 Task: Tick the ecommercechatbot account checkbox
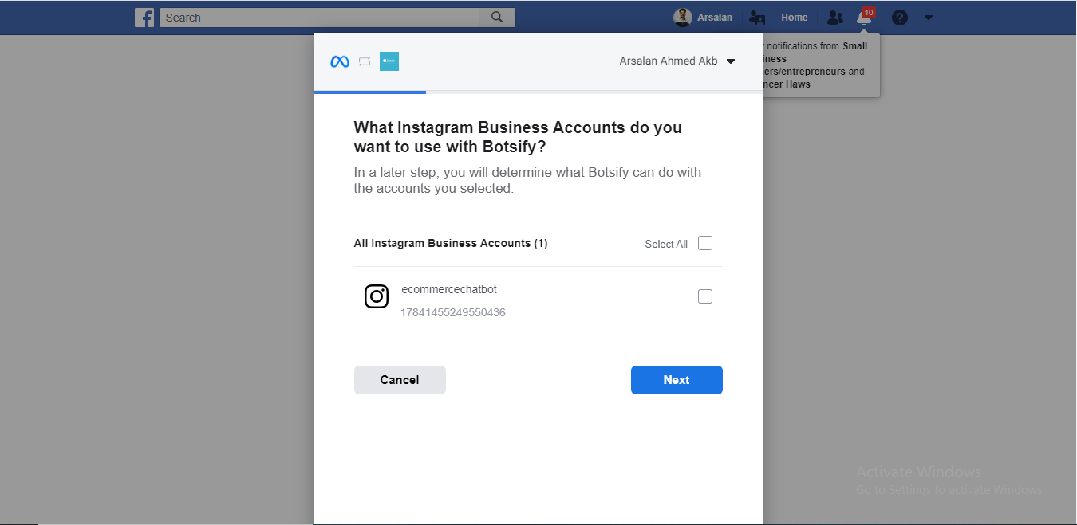pyautogui.click(x=705, y=296)
